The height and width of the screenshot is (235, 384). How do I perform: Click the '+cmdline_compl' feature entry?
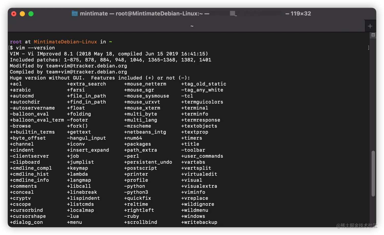coord(31,168)
